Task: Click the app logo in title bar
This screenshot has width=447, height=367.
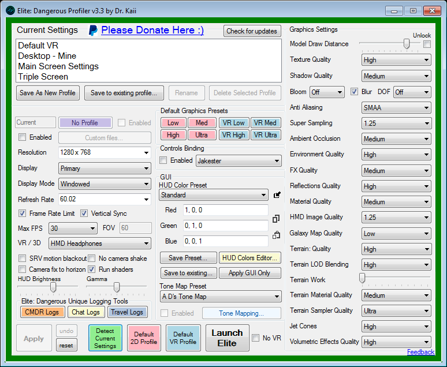Action: point(10,11)
